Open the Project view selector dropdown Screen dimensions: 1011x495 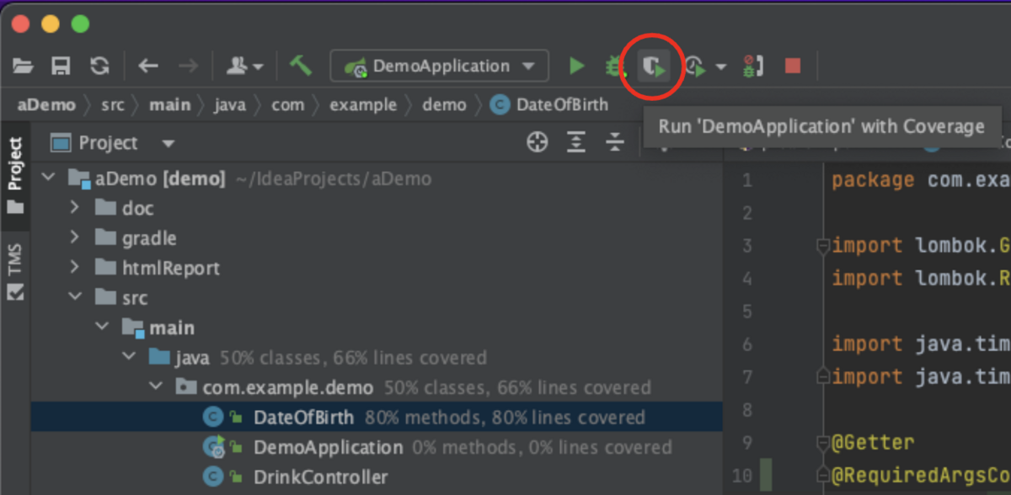pos(113,143)
